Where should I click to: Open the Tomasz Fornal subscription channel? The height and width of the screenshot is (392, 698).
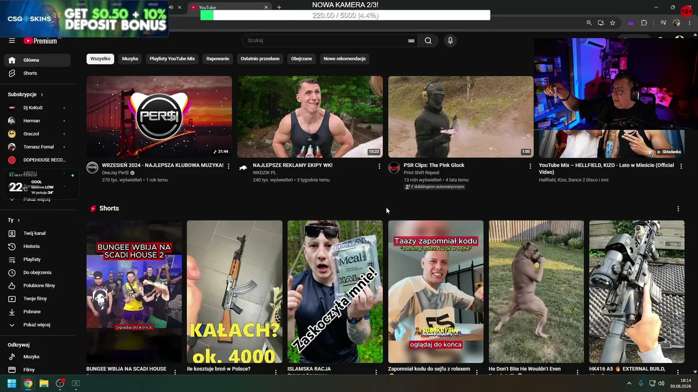37,147
